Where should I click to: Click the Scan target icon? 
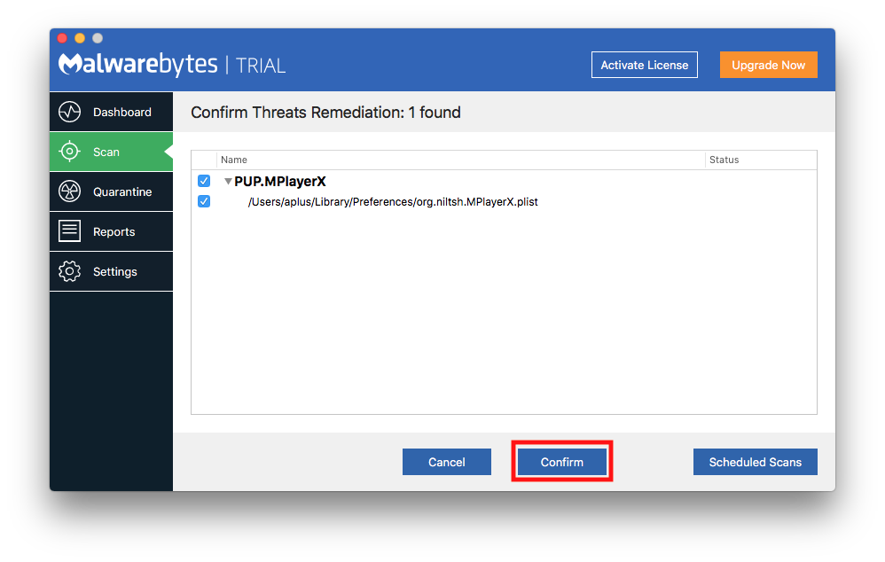[69, 152]
